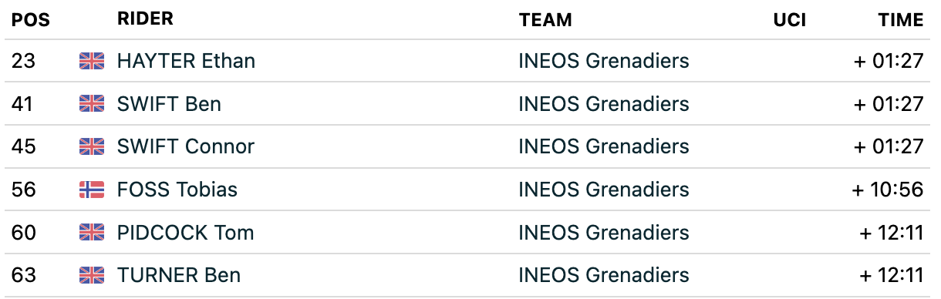
Task: Open PIDCOCK Tom rider profile
Action: coord(185,232)
